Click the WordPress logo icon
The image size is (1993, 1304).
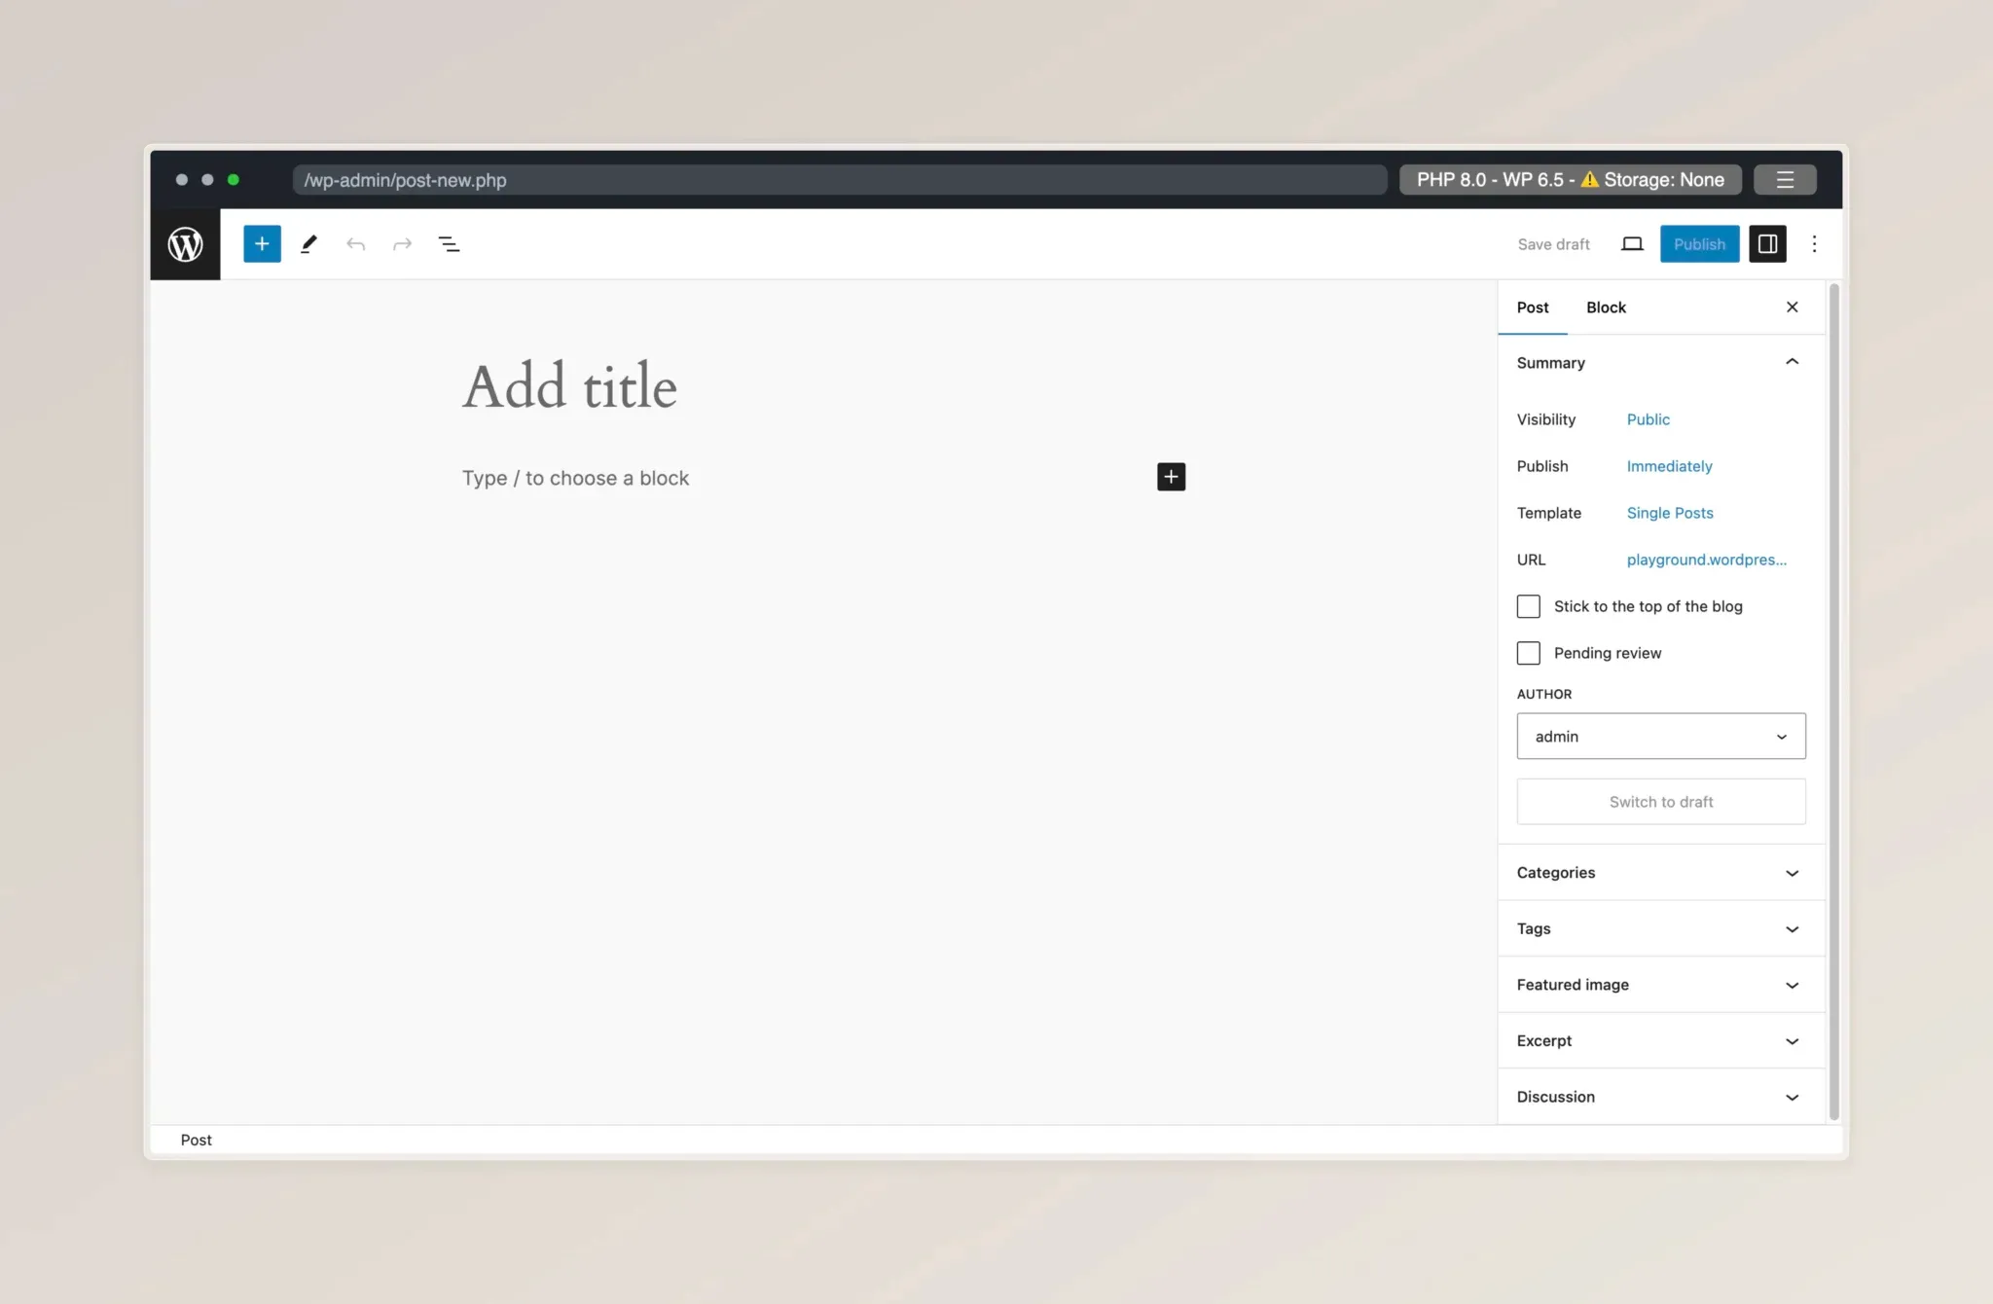click(185, 244)
